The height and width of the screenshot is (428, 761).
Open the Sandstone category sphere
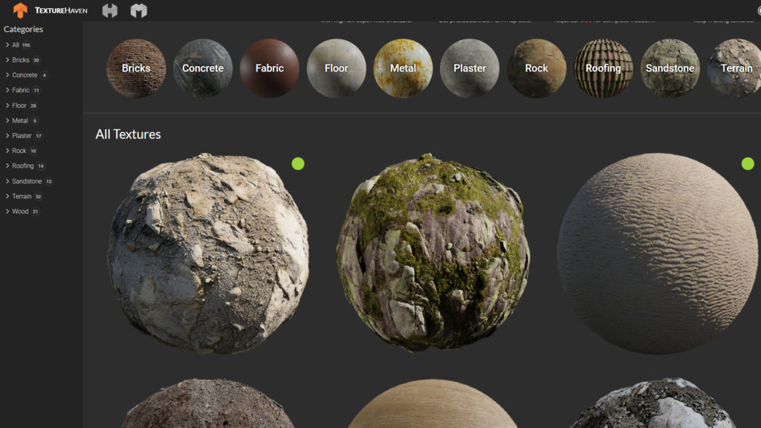tap(670, 68)
